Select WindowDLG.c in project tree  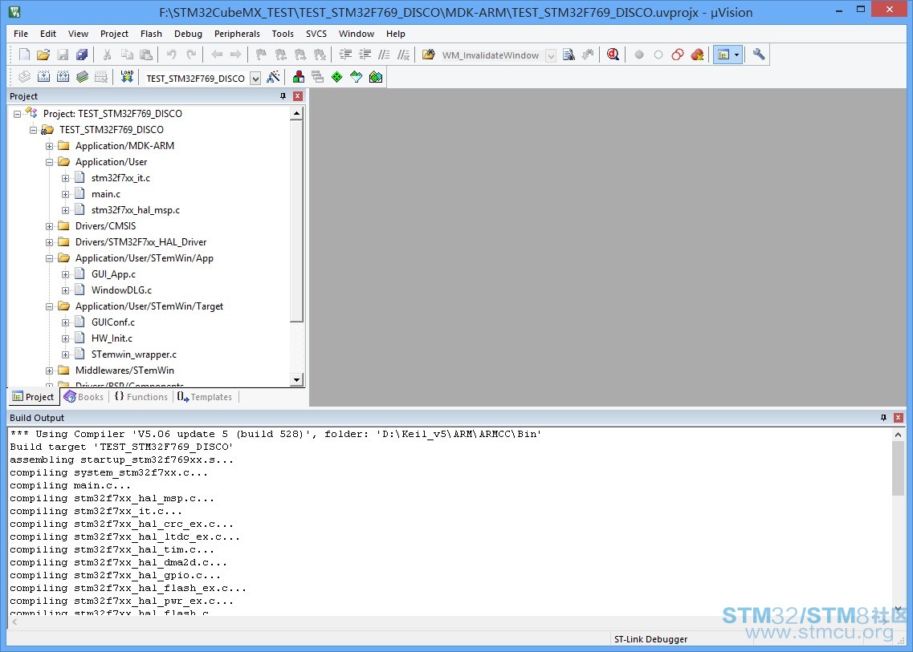pyautogui.click(x=121, y=290)
